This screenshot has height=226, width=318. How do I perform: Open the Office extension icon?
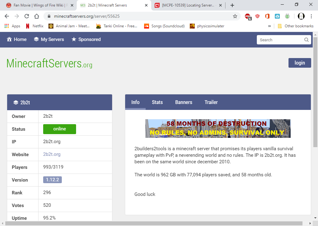point(267,16)
